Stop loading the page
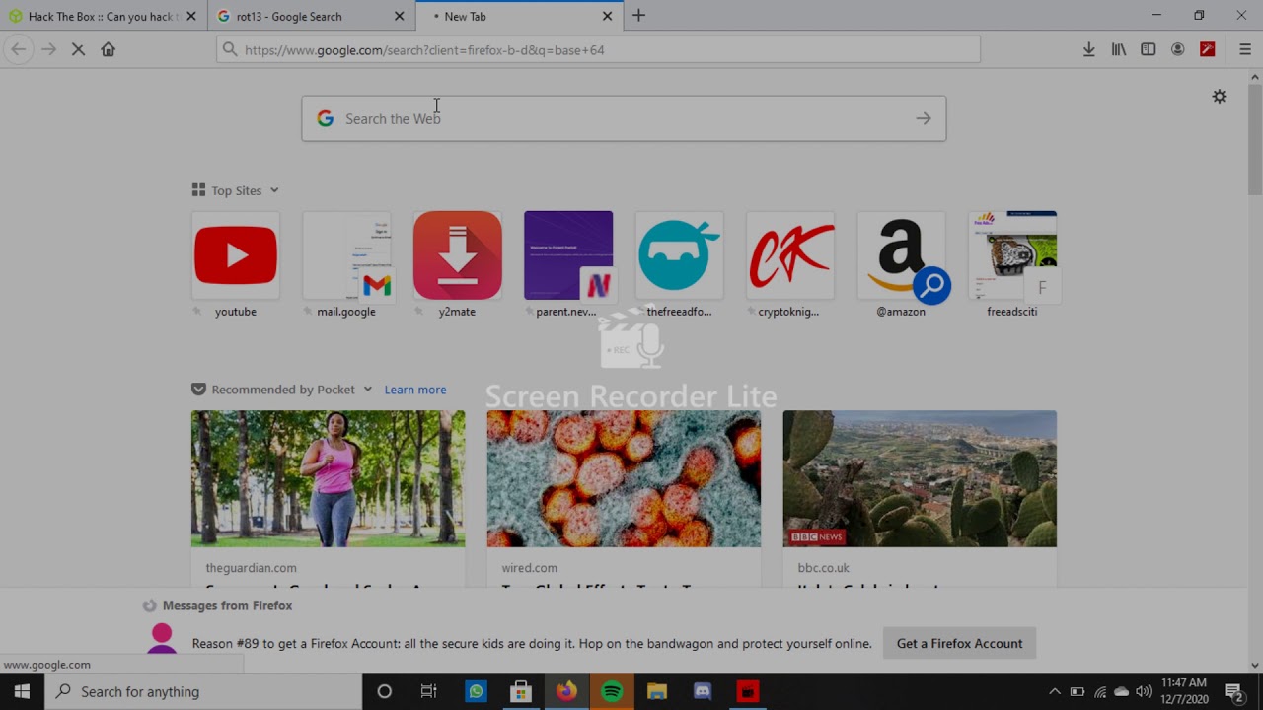The width and height of the screenshot is (1263, 710). [78, 49]
